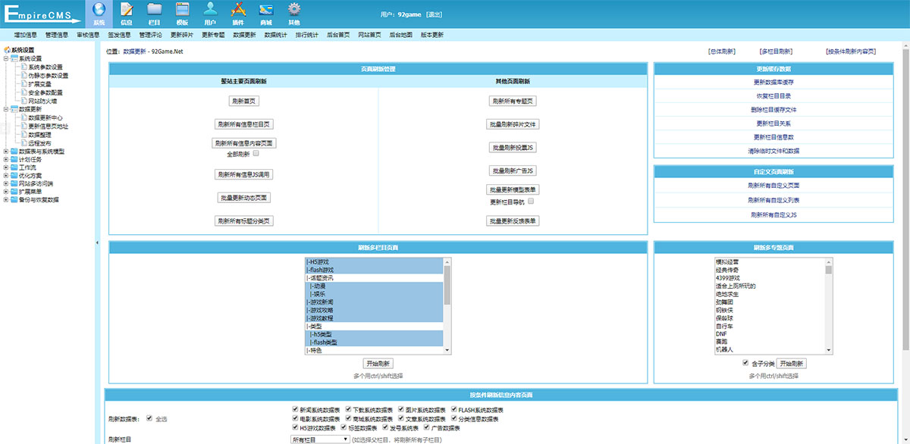Open 数据更新中心 in the sidebar tree

tap(45, 117)
